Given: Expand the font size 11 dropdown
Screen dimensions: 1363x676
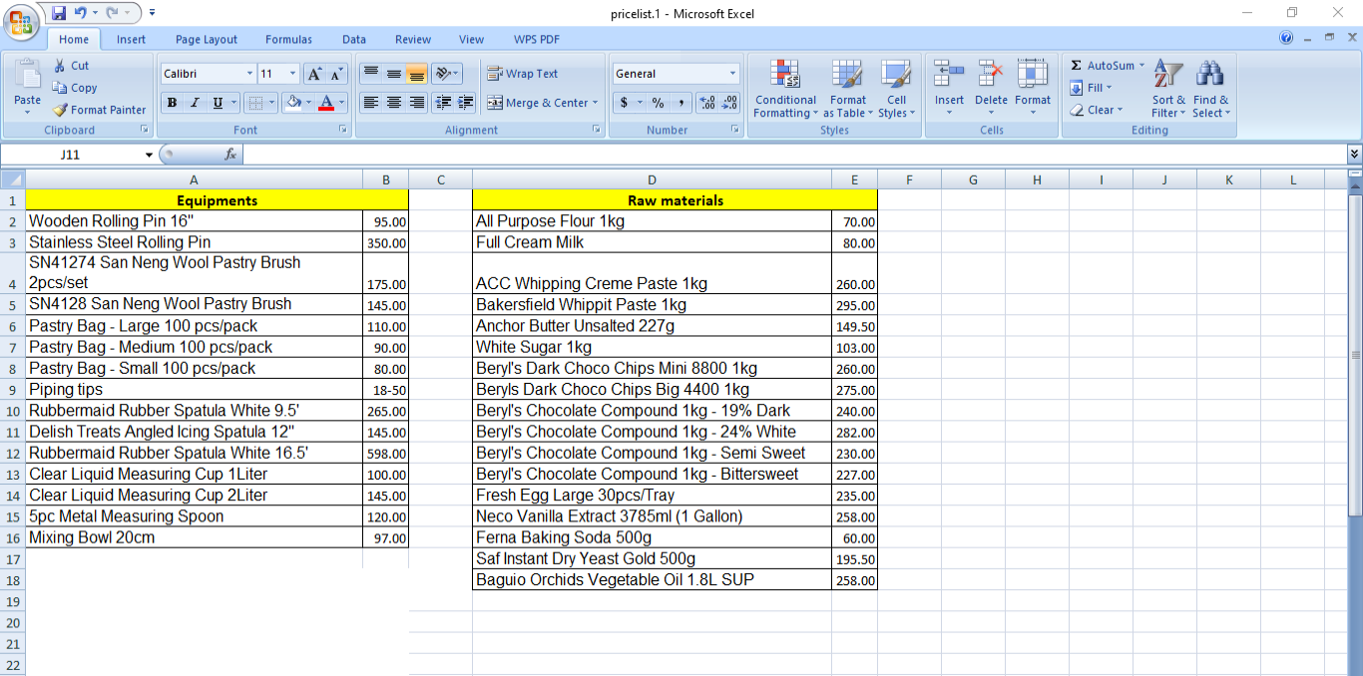Looking at the screenshot, I should tap(292, 74).
